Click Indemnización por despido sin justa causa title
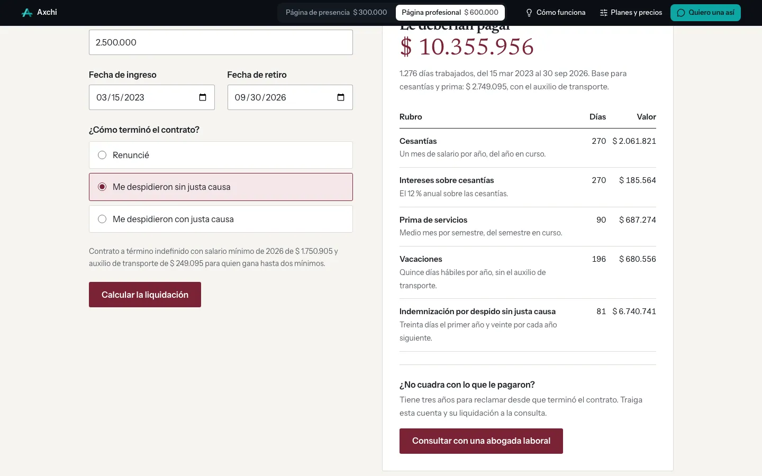The image size is (762, 476). coord(477,312)
